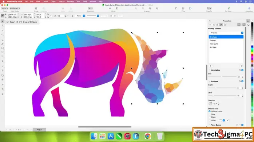
Task: Open Launchpad from the Dock
Action: [102, 136]
